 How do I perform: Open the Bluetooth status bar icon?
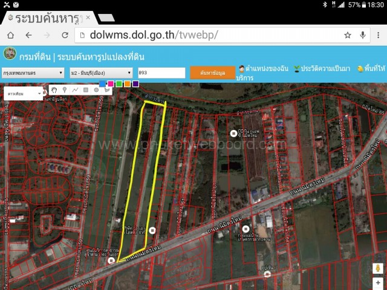tap(325, 5)
